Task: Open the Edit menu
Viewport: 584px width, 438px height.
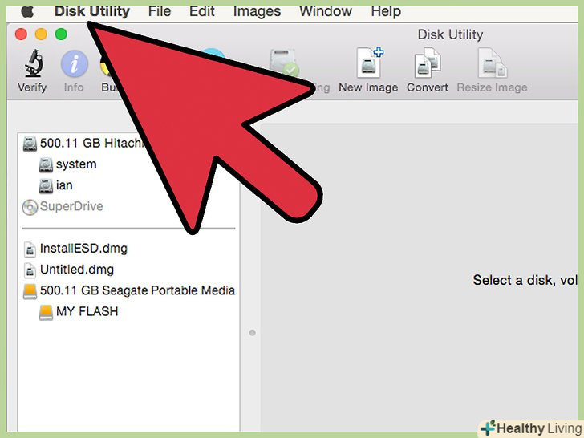Action: tap(202, 11)
